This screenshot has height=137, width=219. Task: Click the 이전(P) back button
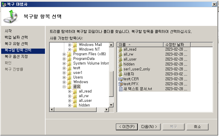pyautogui.click(x=127, y=127)
